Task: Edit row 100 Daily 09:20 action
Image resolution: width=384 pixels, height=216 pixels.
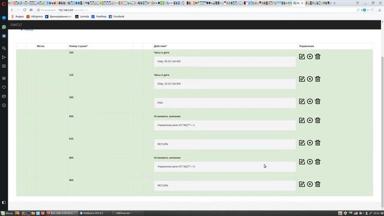Action: [x=302, y=56]
